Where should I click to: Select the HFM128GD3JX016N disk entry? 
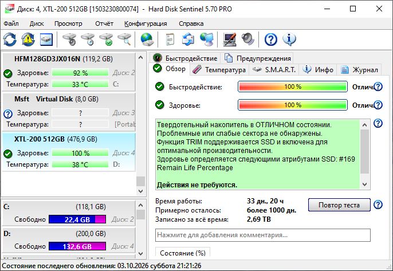[69, 72]
